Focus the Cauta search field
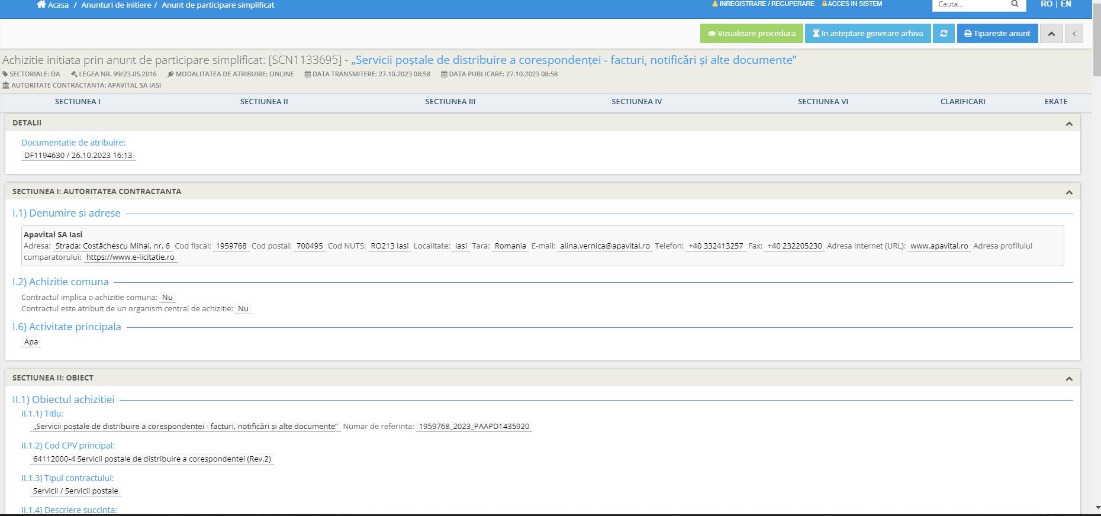1101x516 pixels. 971,4
